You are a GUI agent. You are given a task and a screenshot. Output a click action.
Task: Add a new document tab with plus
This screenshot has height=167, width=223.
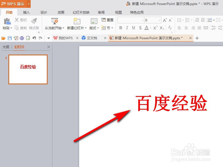[197, 38]
